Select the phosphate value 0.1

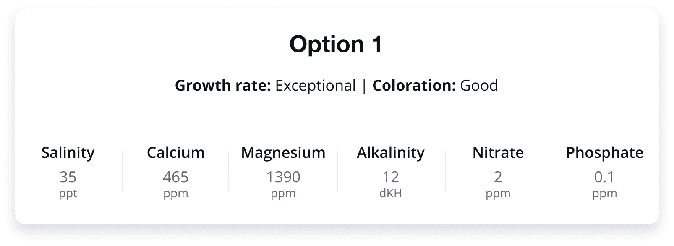604,177
